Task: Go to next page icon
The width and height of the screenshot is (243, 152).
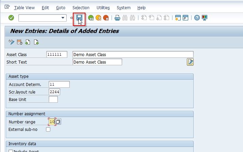Action: pyautogui.click(x=159, y=18)
